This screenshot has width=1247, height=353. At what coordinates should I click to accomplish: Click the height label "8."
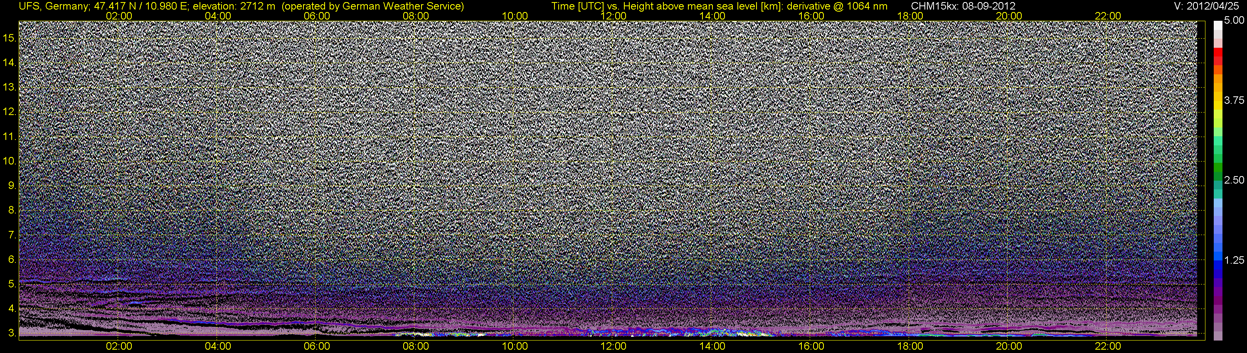tap(12, 211)
